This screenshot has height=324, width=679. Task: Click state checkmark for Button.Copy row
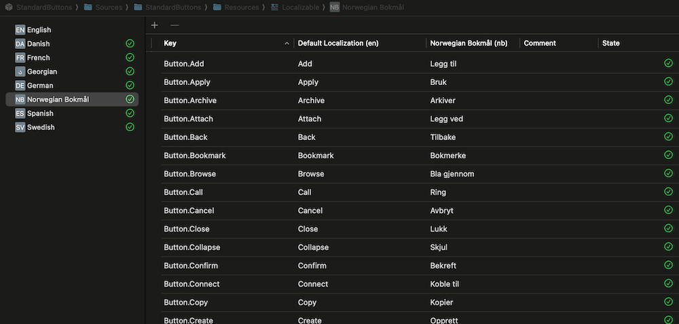(668, 302)
